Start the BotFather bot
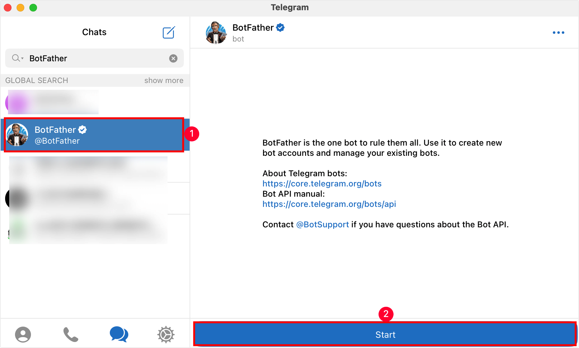 point(385,334)
